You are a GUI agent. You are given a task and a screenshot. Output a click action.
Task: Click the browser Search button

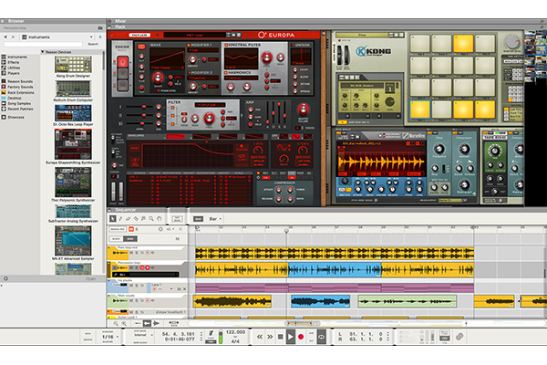(x=93, y=44)
